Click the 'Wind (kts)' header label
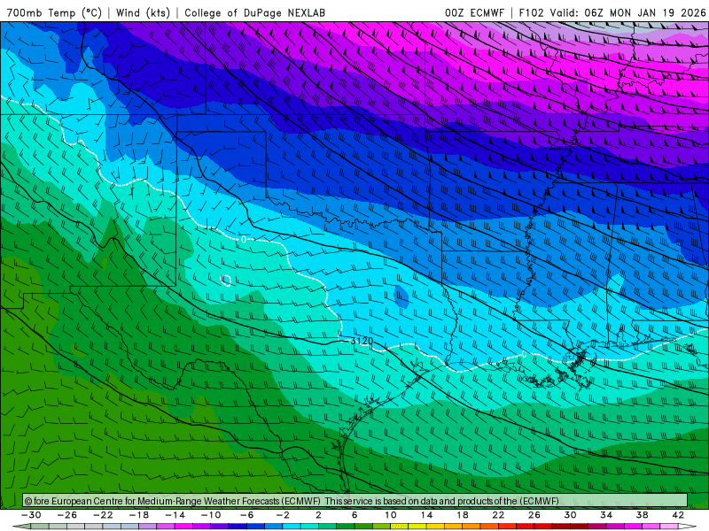The width and height of the screenshot is (709, 531). click(x=143, y=12)
